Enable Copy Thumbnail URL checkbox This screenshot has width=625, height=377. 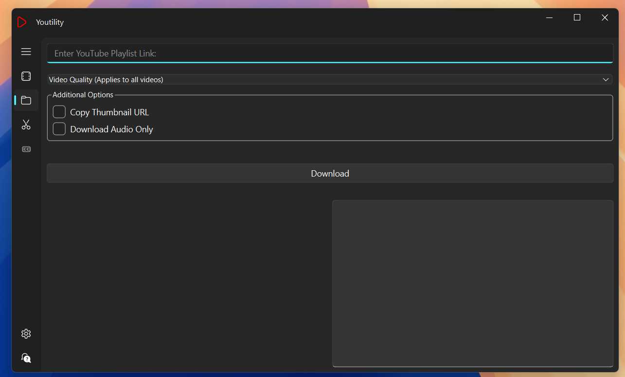59,112
